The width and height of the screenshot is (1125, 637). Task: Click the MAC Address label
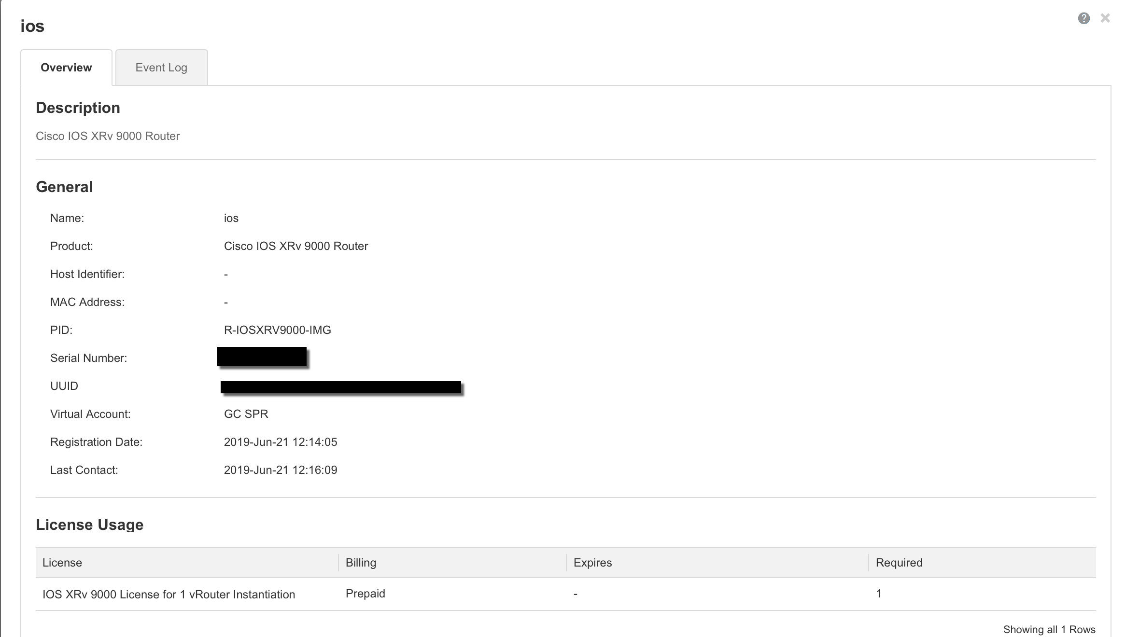(87, 302)
